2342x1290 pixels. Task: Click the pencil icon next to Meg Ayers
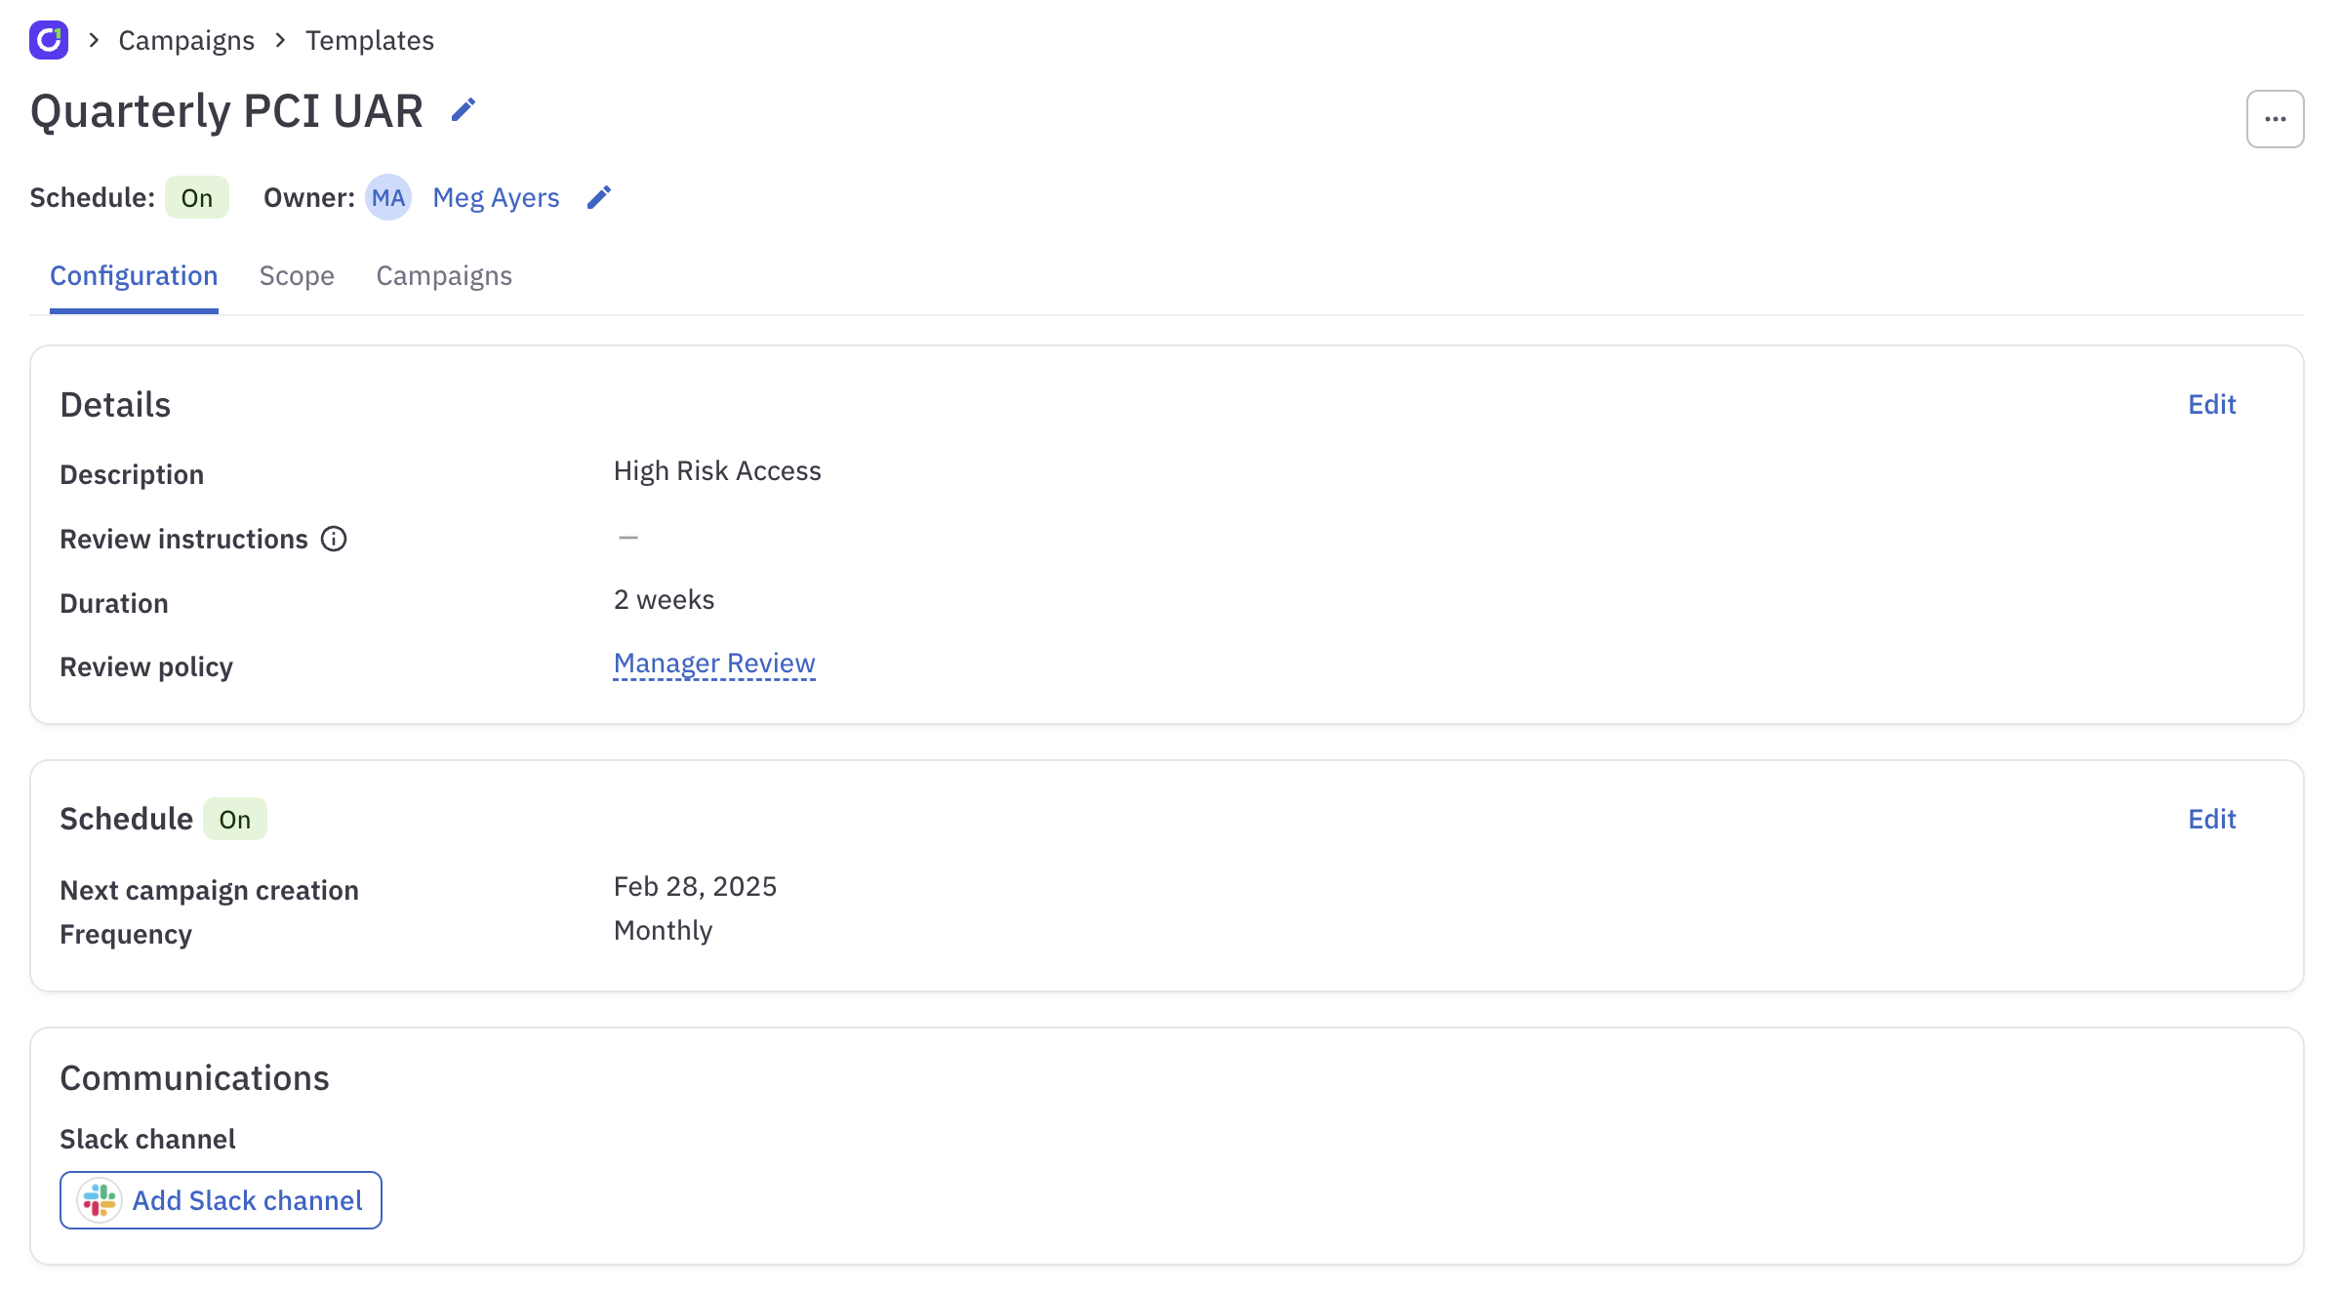click(598, 197)
